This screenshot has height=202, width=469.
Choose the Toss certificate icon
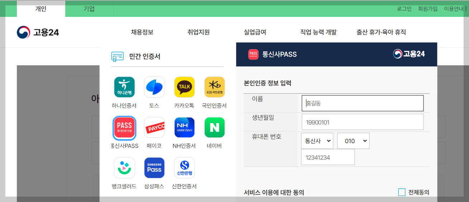[x=155, y=87]
